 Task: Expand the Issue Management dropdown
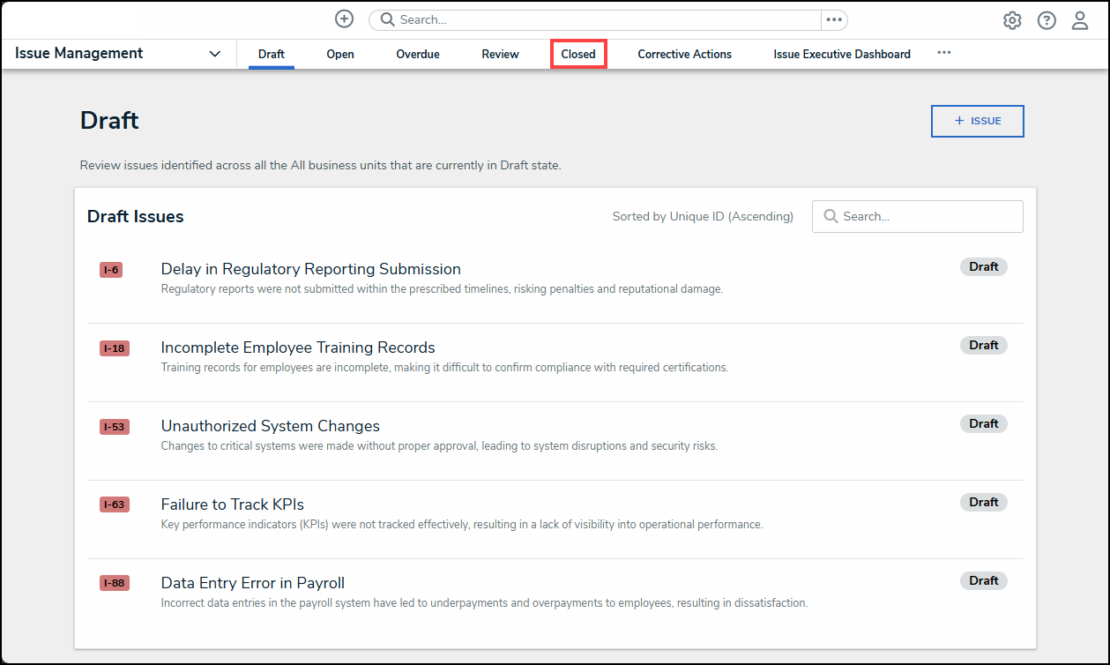tap(214, 54)
